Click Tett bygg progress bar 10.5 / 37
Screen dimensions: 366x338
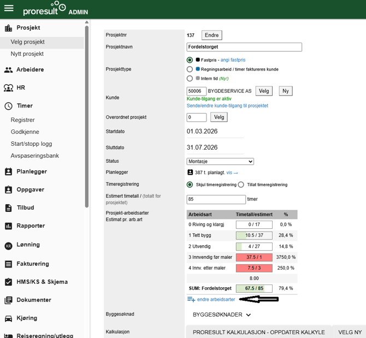[x=254, y=235]
